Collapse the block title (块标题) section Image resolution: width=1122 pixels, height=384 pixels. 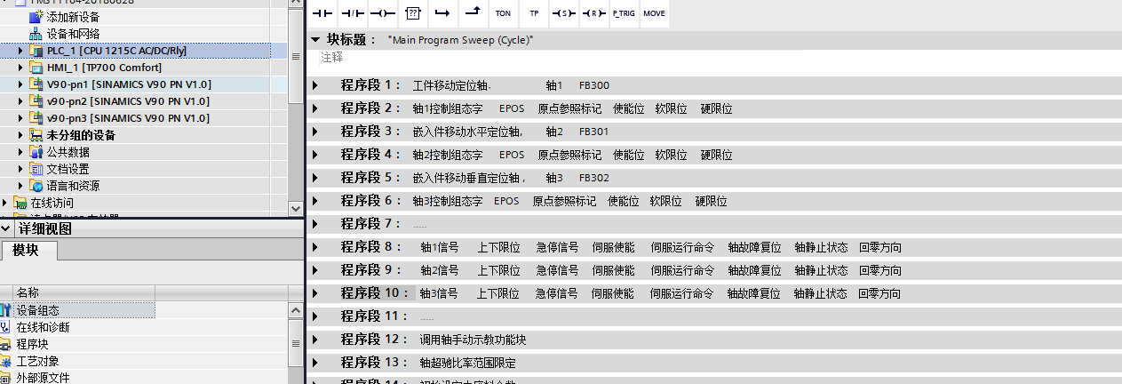point(315,40)
